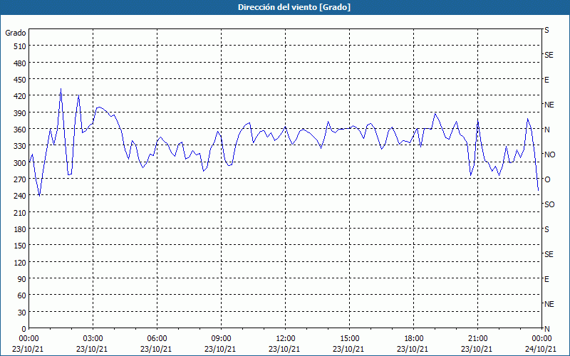Click the 24/10/21 date label

(x=541, y=349)
